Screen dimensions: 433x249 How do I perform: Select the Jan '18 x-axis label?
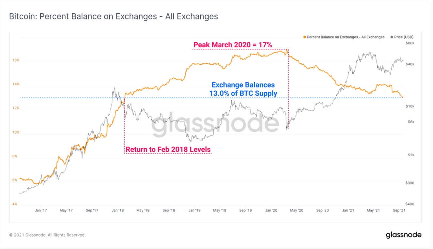[117, 210]
